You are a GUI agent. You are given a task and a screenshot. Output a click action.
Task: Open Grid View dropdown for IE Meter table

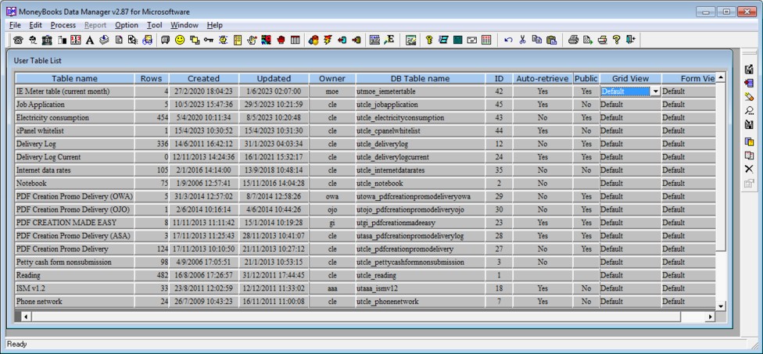pyautogui.click(x=655, y=91)
